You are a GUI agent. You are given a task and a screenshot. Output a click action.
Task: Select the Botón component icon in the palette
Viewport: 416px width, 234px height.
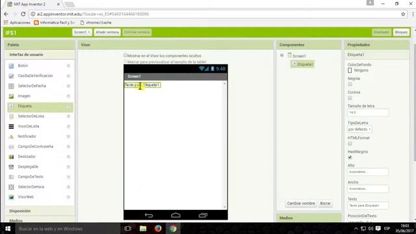point(11,66)
